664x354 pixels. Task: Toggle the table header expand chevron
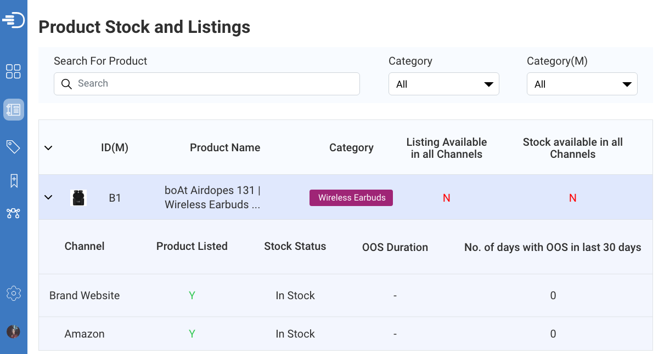[48, 147]
